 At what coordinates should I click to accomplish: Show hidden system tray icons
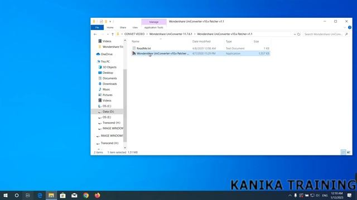point(290,196)
